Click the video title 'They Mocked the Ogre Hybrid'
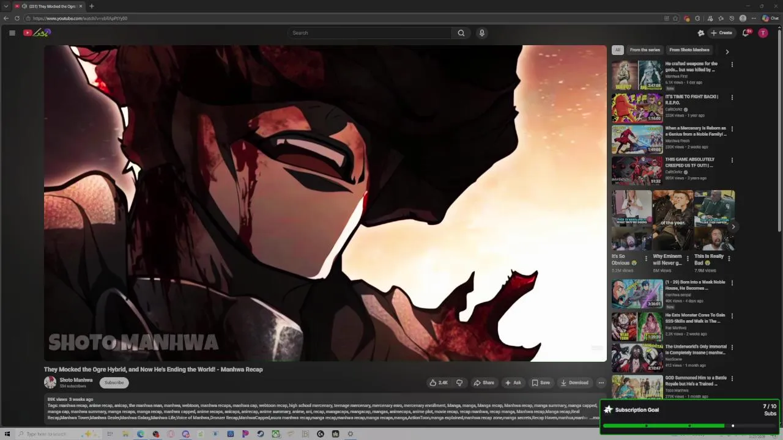Image resolution: width=783 pixels, height=440 pixels. (x=153, y=369)
